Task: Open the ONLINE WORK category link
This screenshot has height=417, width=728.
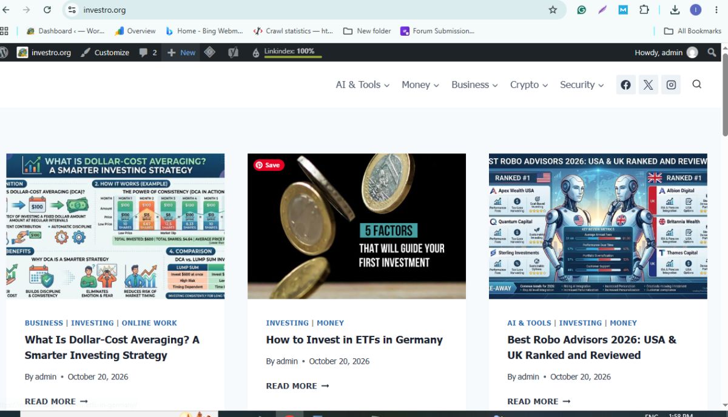Action: coord(149,323)
